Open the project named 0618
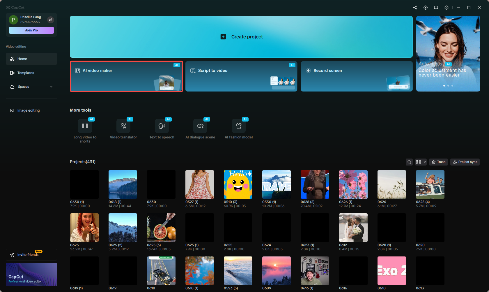Image resolution: width=489 pixels, height=292 pixels. (161, 270)
